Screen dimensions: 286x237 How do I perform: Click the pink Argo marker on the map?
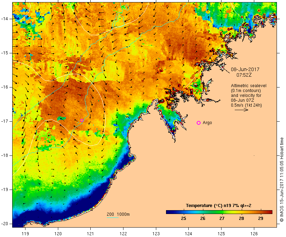tap(82, 120)
